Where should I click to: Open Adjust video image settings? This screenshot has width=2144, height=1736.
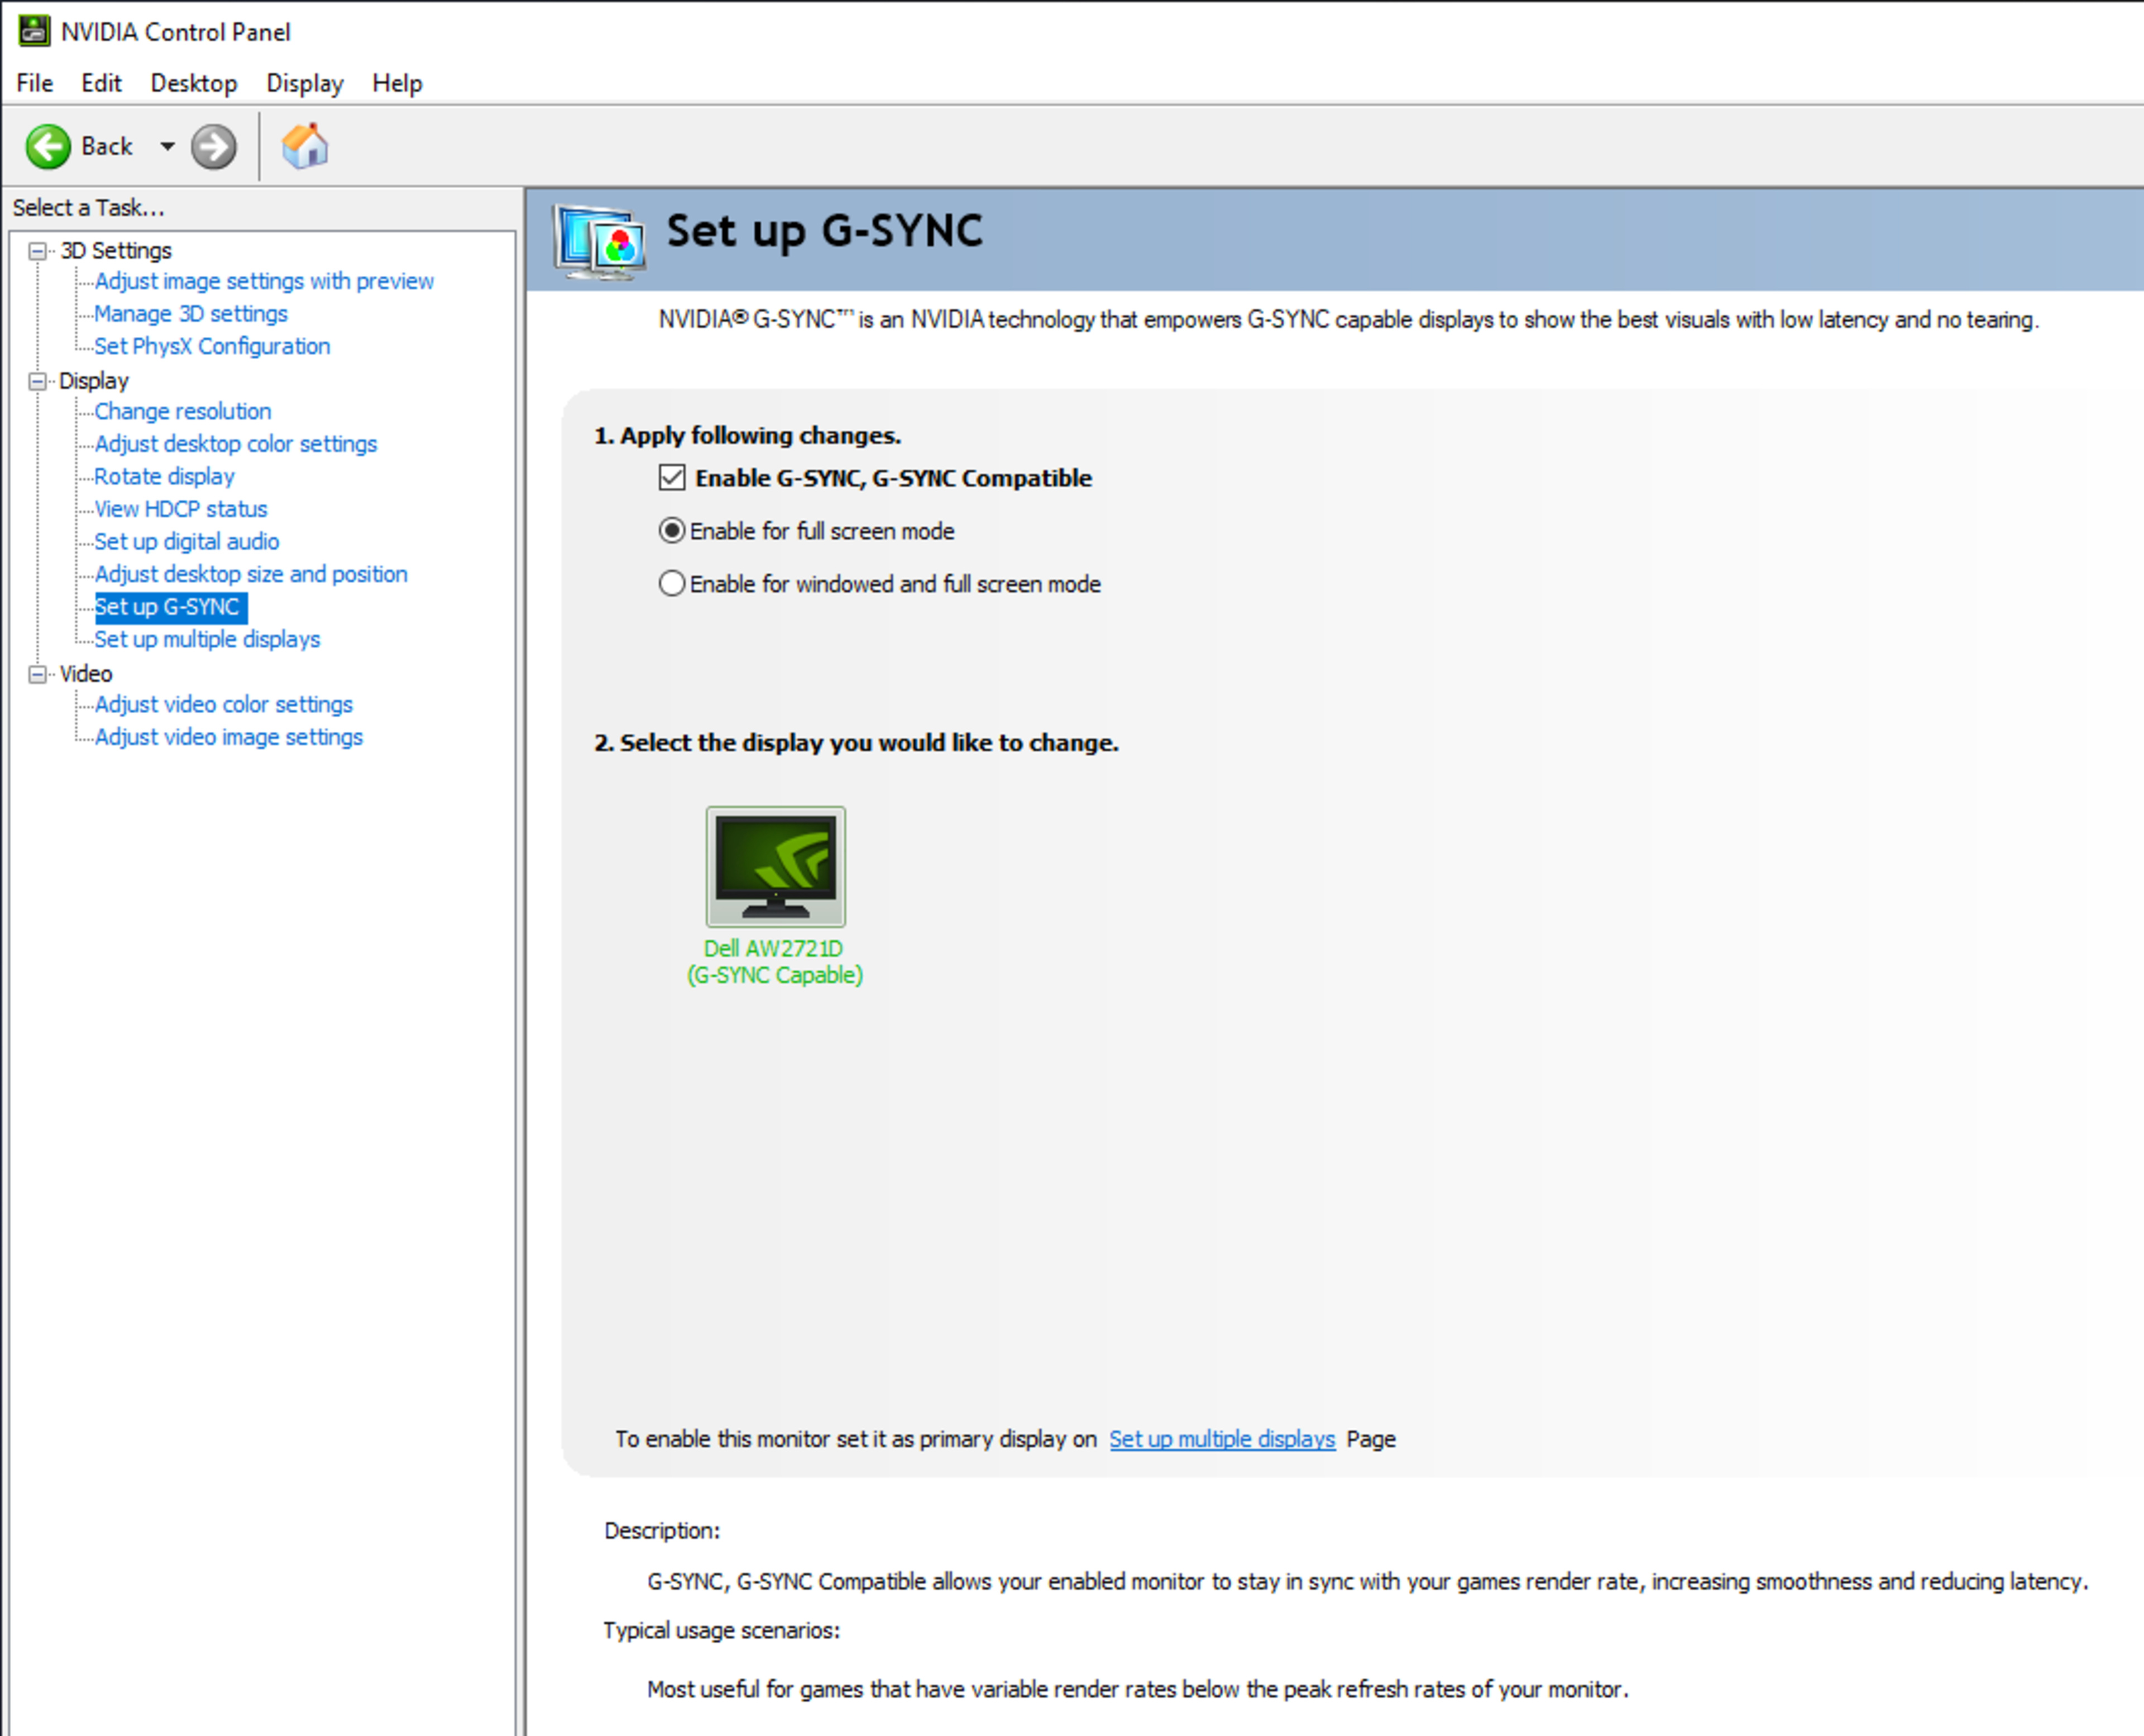[x=229, y=737]
